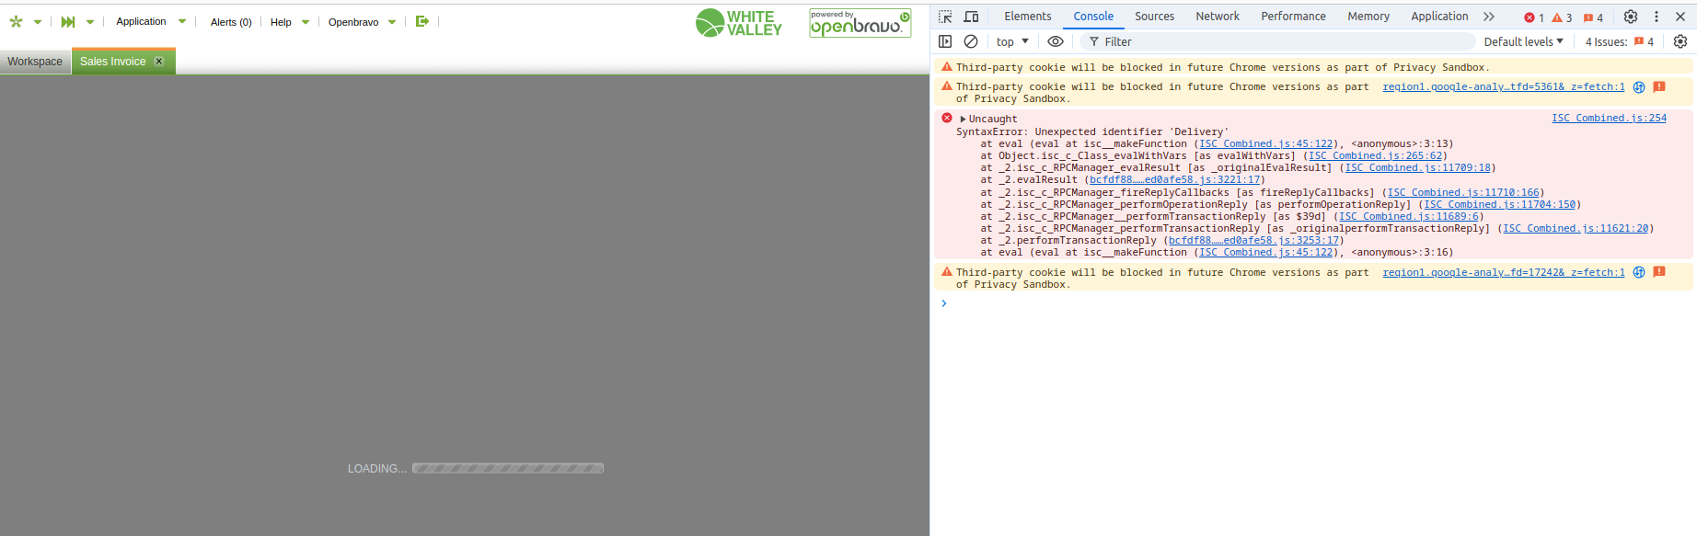Clear the console with the ban icon

[971, 41]
